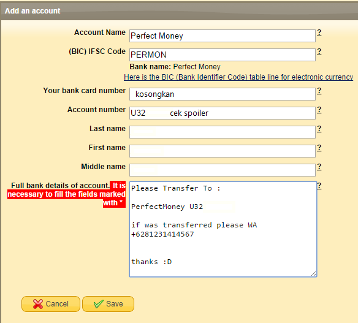Focus the Account Name input field

pos(223,36)
